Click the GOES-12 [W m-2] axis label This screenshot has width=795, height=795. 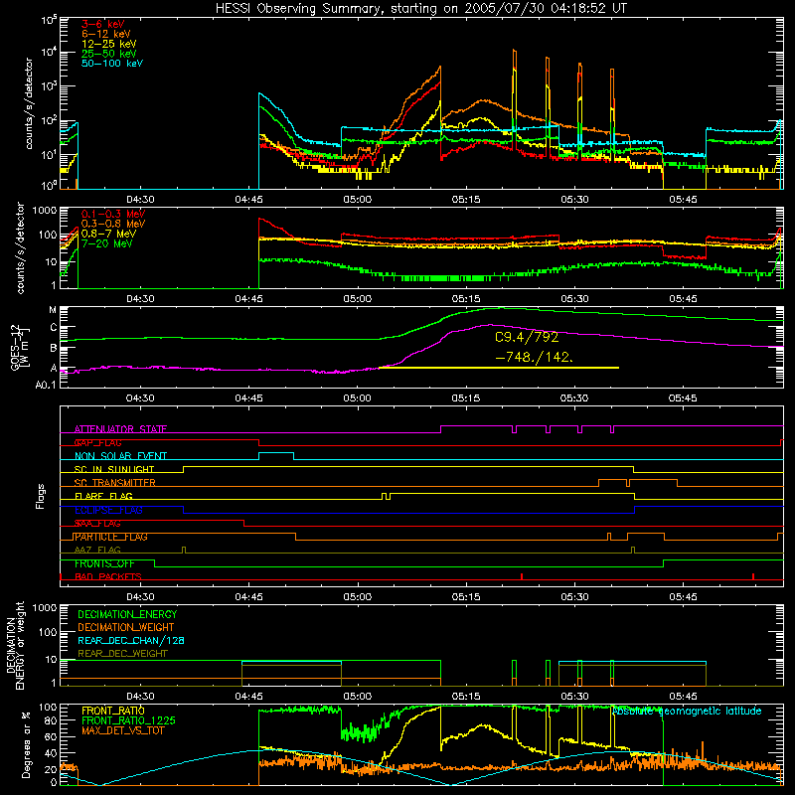coord(20,348)
